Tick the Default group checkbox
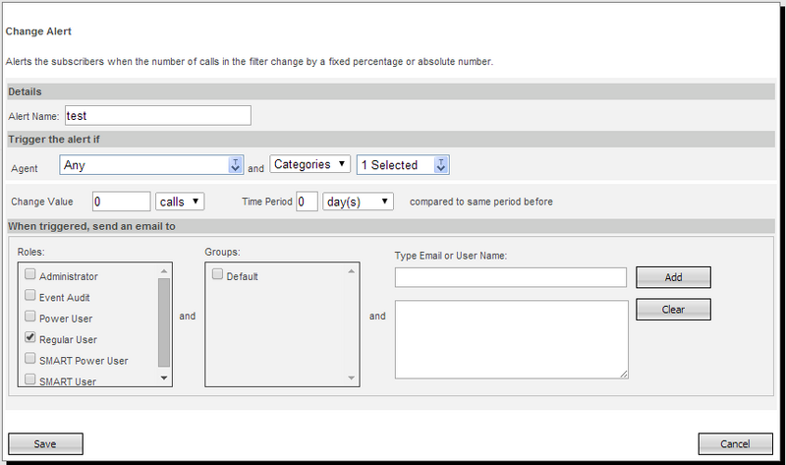The width and height of the screenshot is (786, 465). (x=217, y=275)
